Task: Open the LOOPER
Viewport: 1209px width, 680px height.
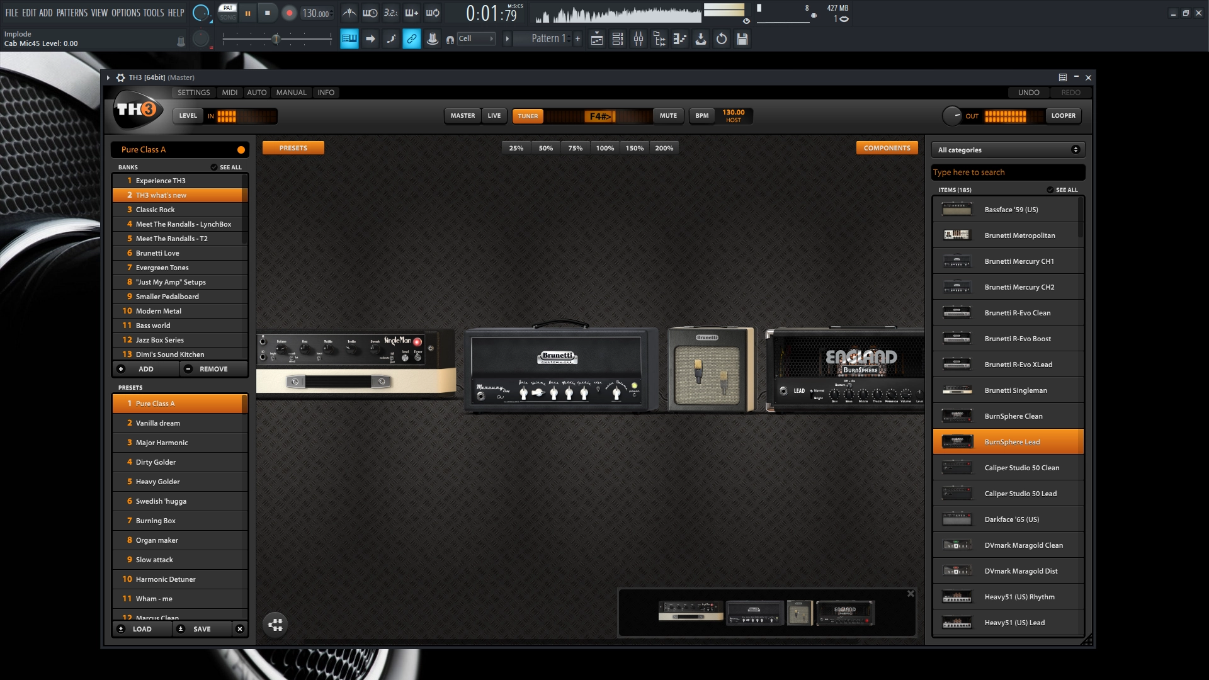Action: click(x=1064, y=116)
